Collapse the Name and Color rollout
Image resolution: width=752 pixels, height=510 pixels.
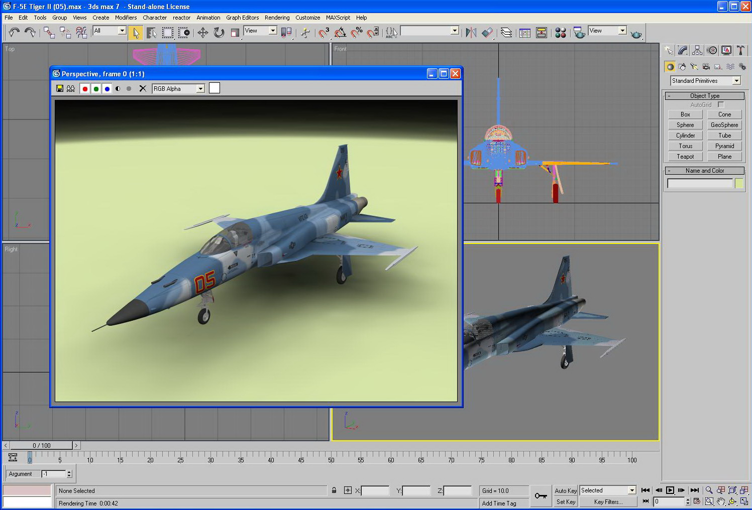[704, 171]
